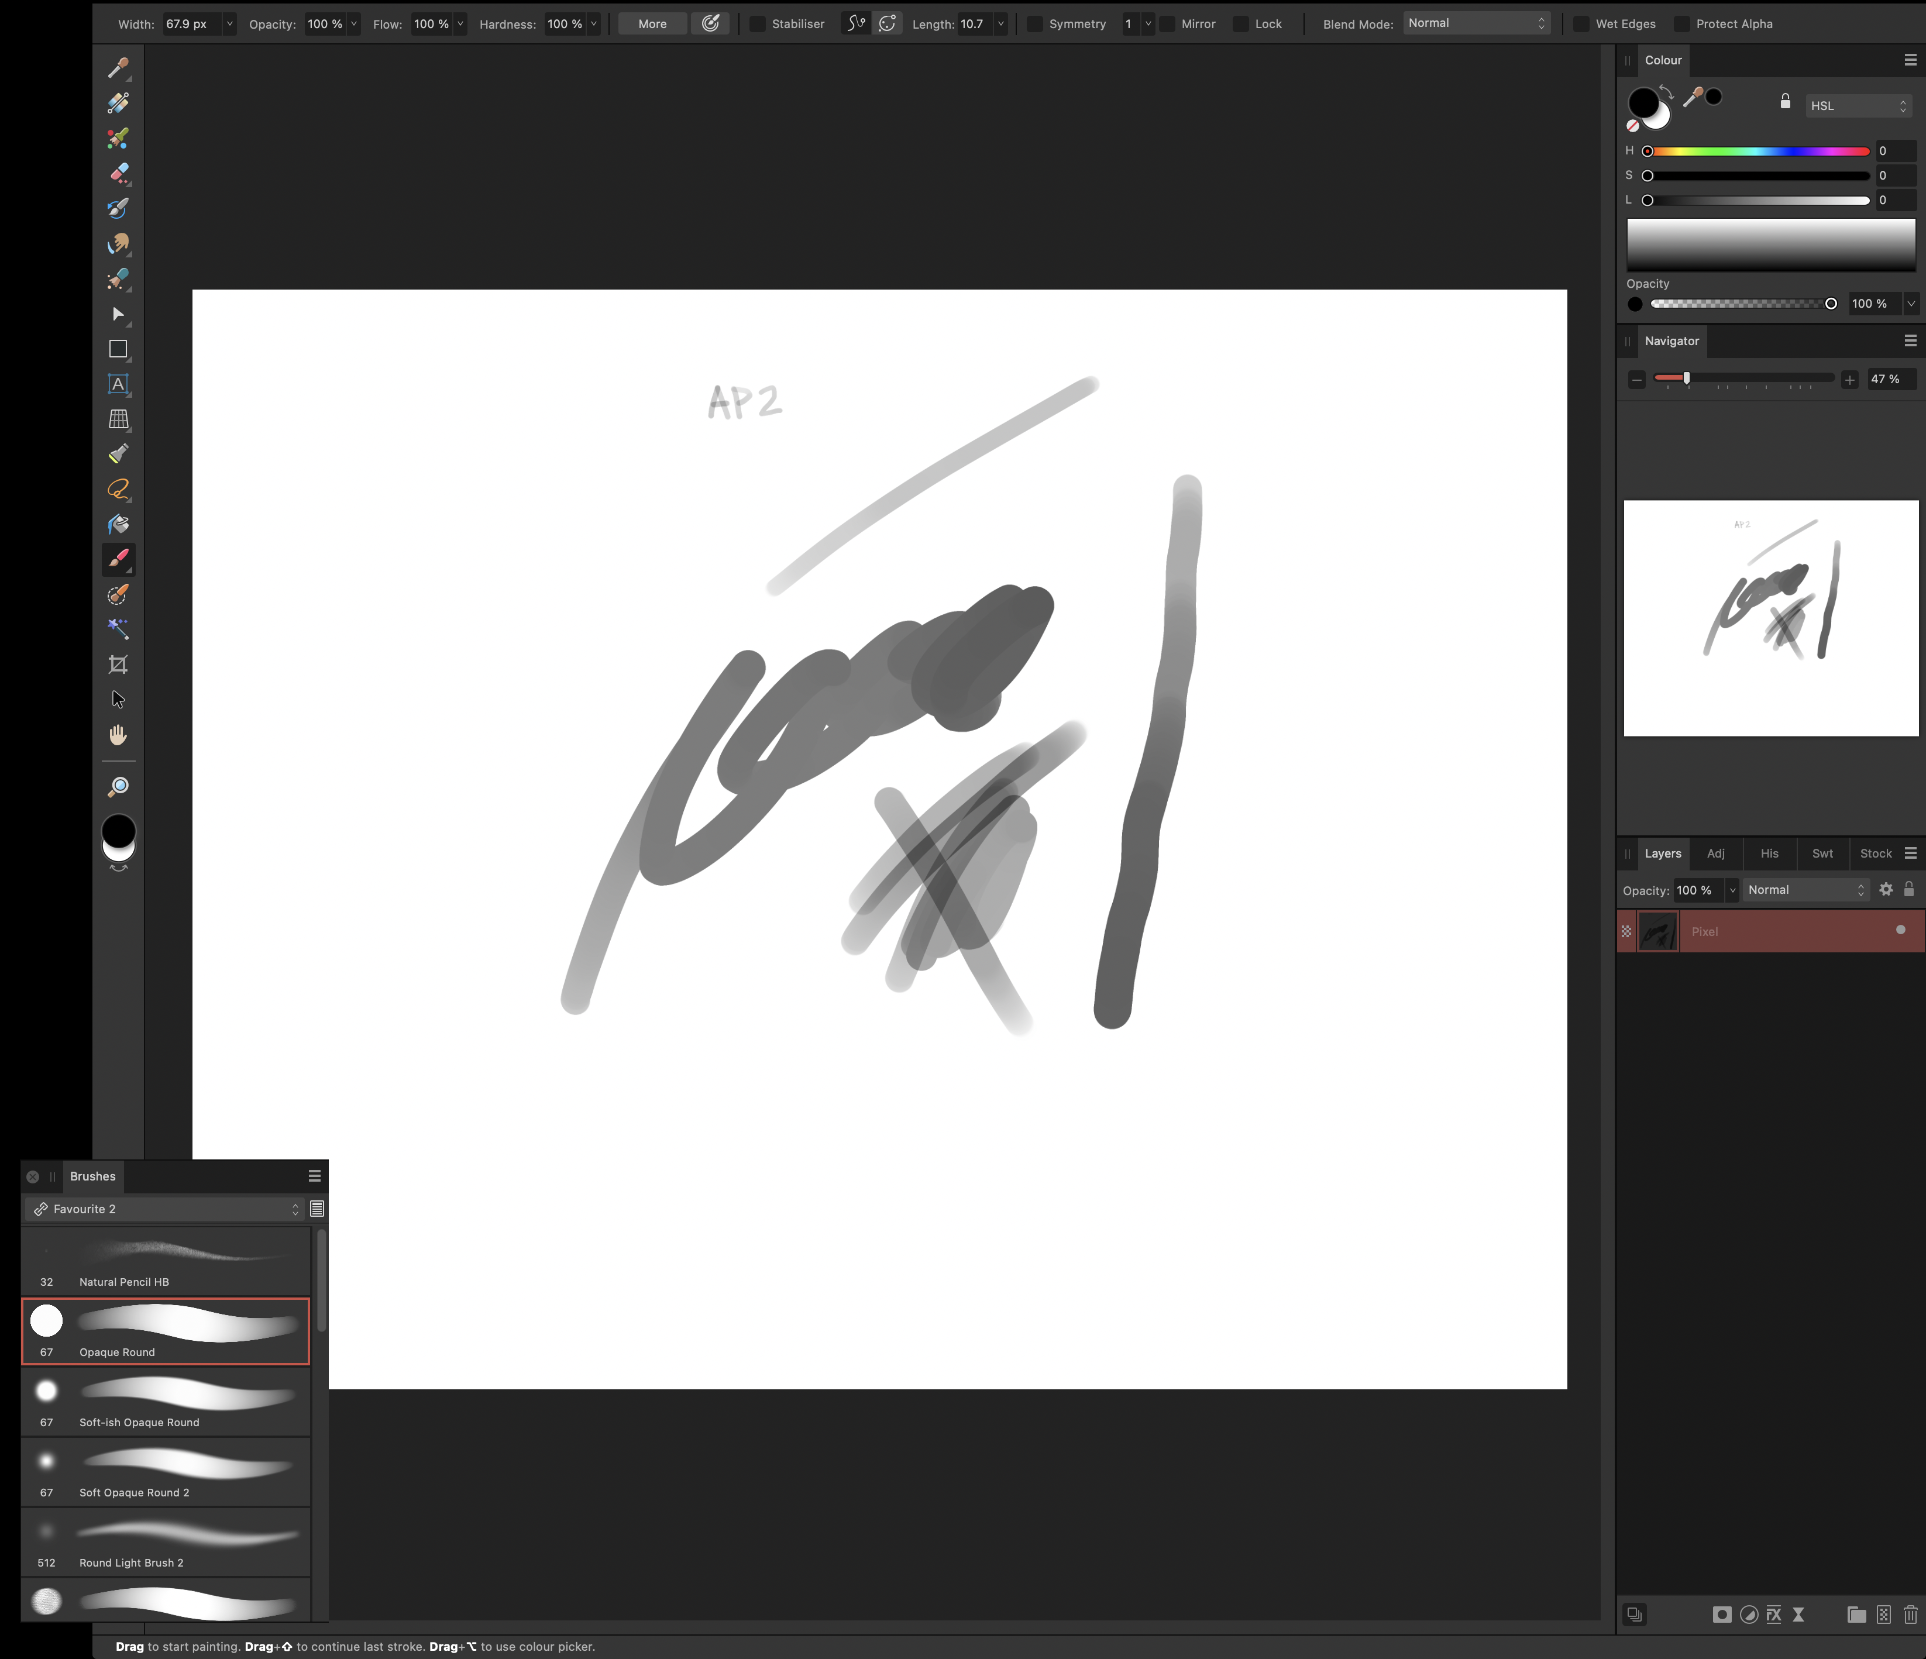The image size is (1926, 1659).
Task: Add group folder in Layers panel
Action: pyautogui.click(x=1856, y=1615)
